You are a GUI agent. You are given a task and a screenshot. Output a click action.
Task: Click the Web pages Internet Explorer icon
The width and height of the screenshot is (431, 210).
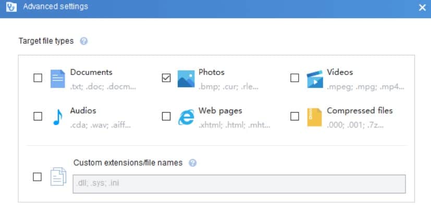pyautogui.click(x=186, y=117)
